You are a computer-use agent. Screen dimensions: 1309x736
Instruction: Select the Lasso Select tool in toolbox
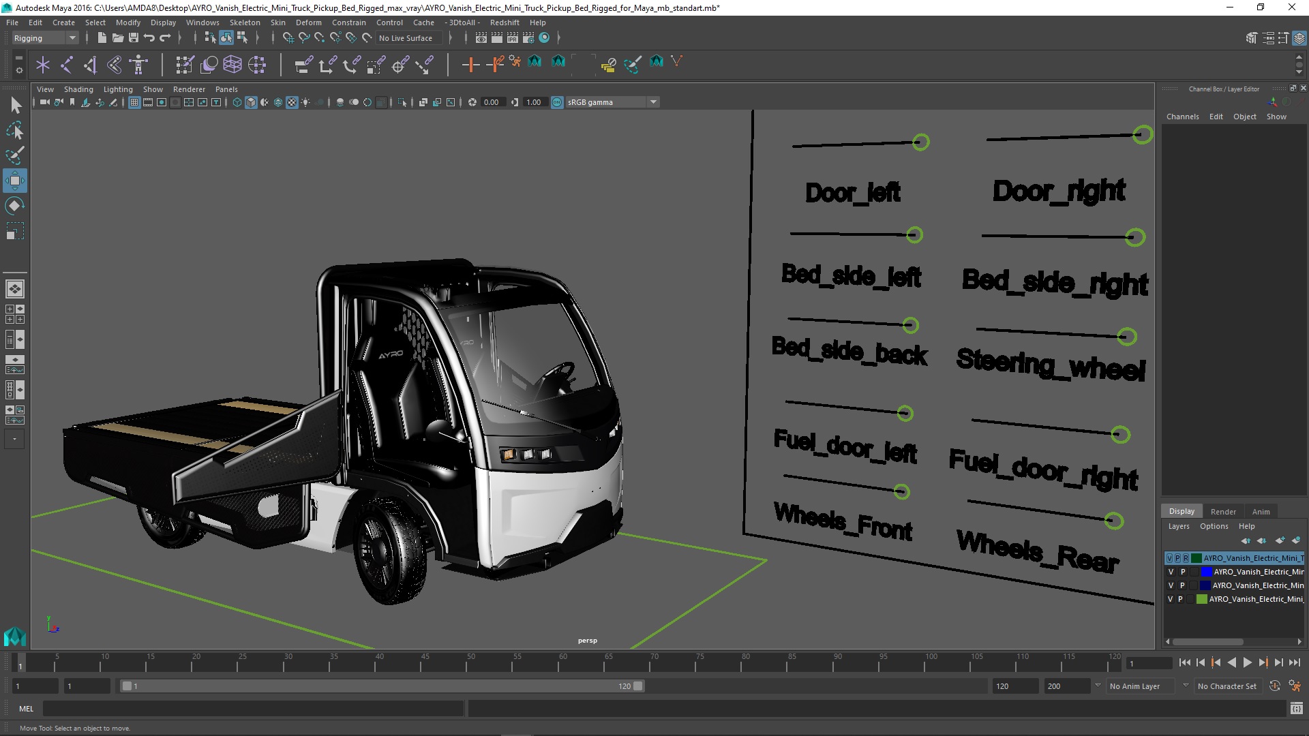pyautogui.click(x=15, y=130)
